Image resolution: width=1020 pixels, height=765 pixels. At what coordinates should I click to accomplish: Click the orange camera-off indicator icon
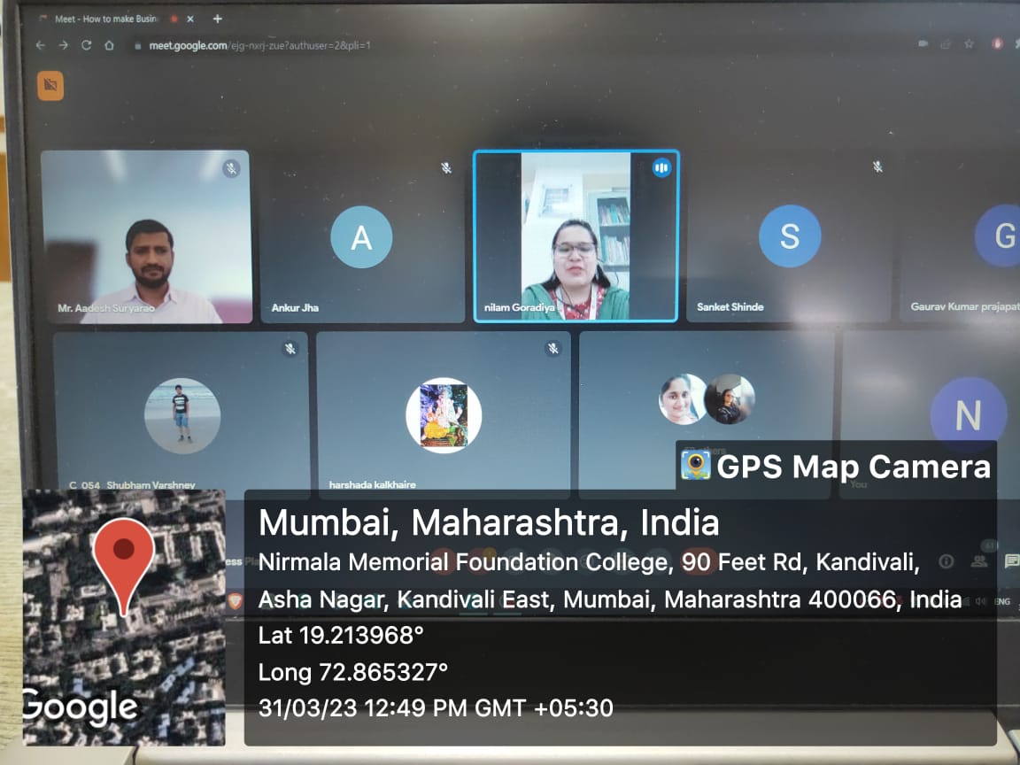50,86
